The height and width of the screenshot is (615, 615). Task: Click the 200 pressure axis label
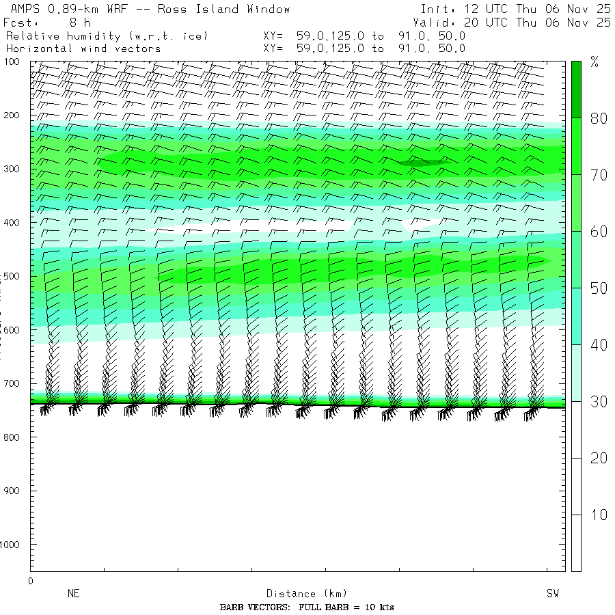(12, 115)
